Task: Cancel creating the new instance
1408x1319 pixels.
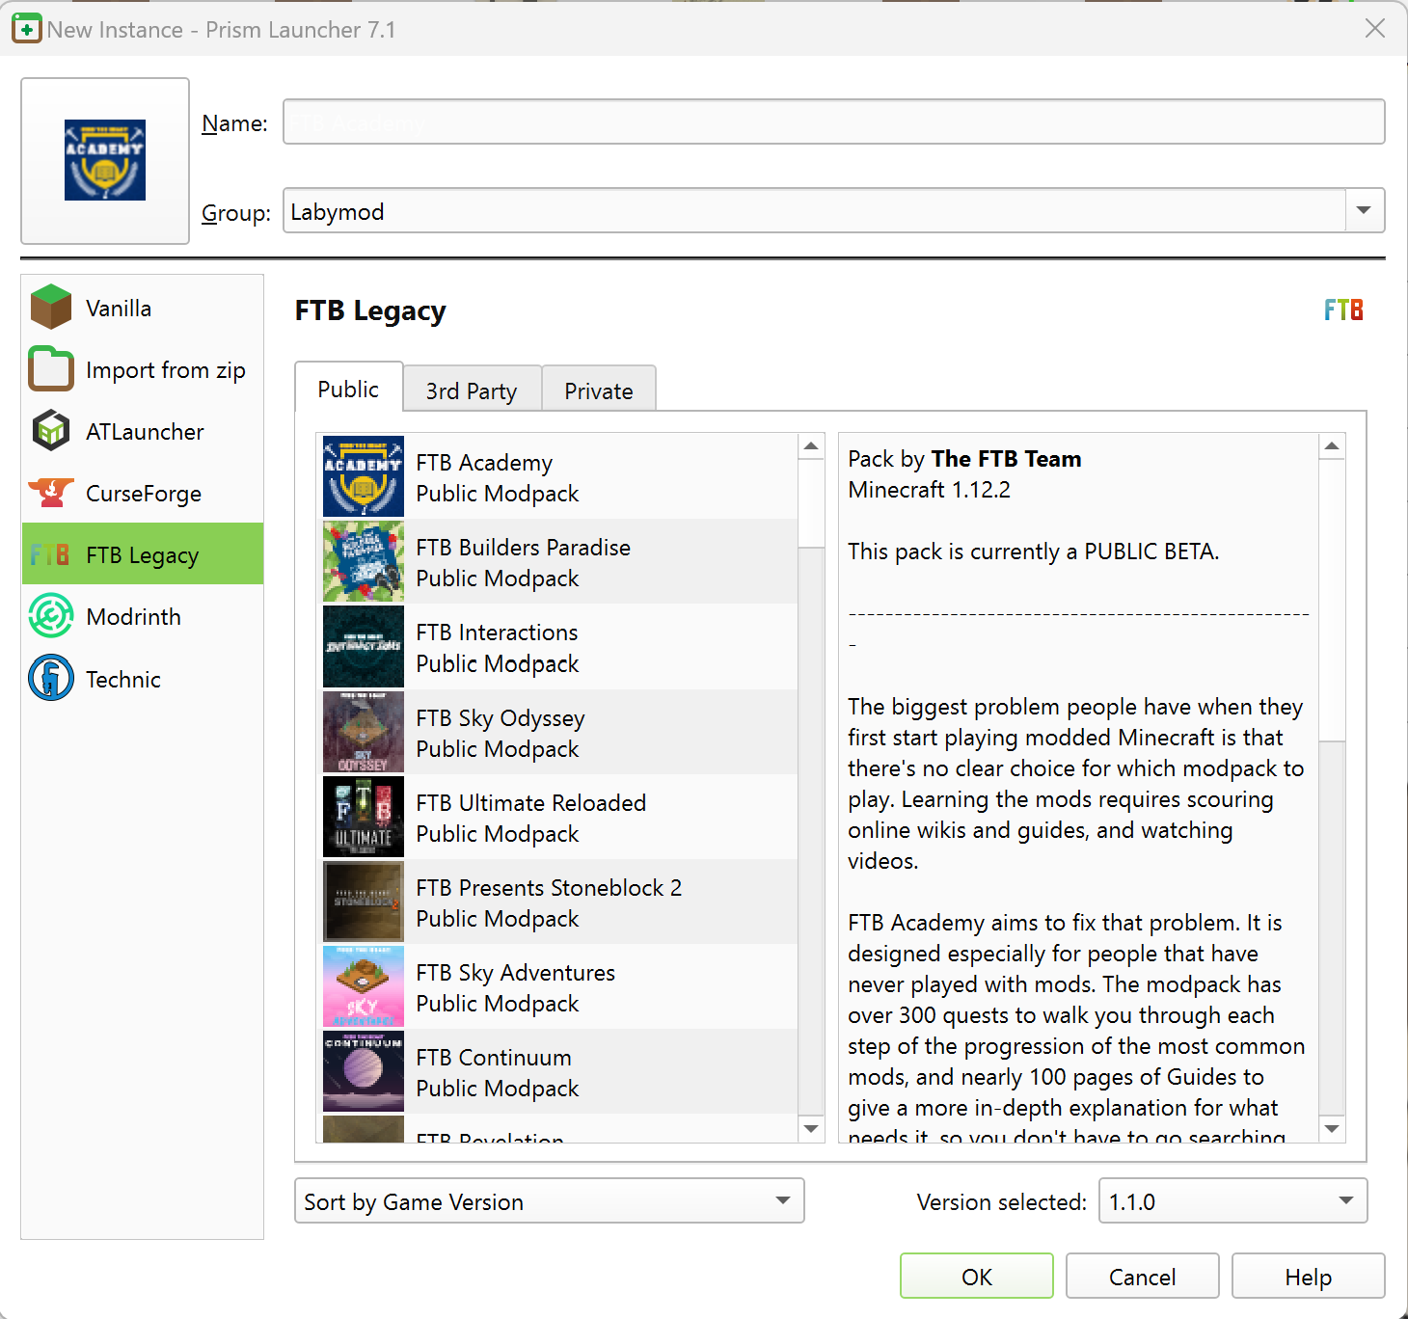Action: click(x=1142, y=1275)
